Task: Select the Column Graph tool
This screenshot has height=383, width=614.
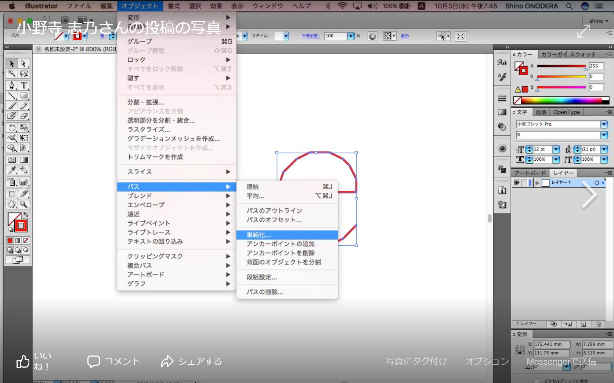Action: pos(24,182)
